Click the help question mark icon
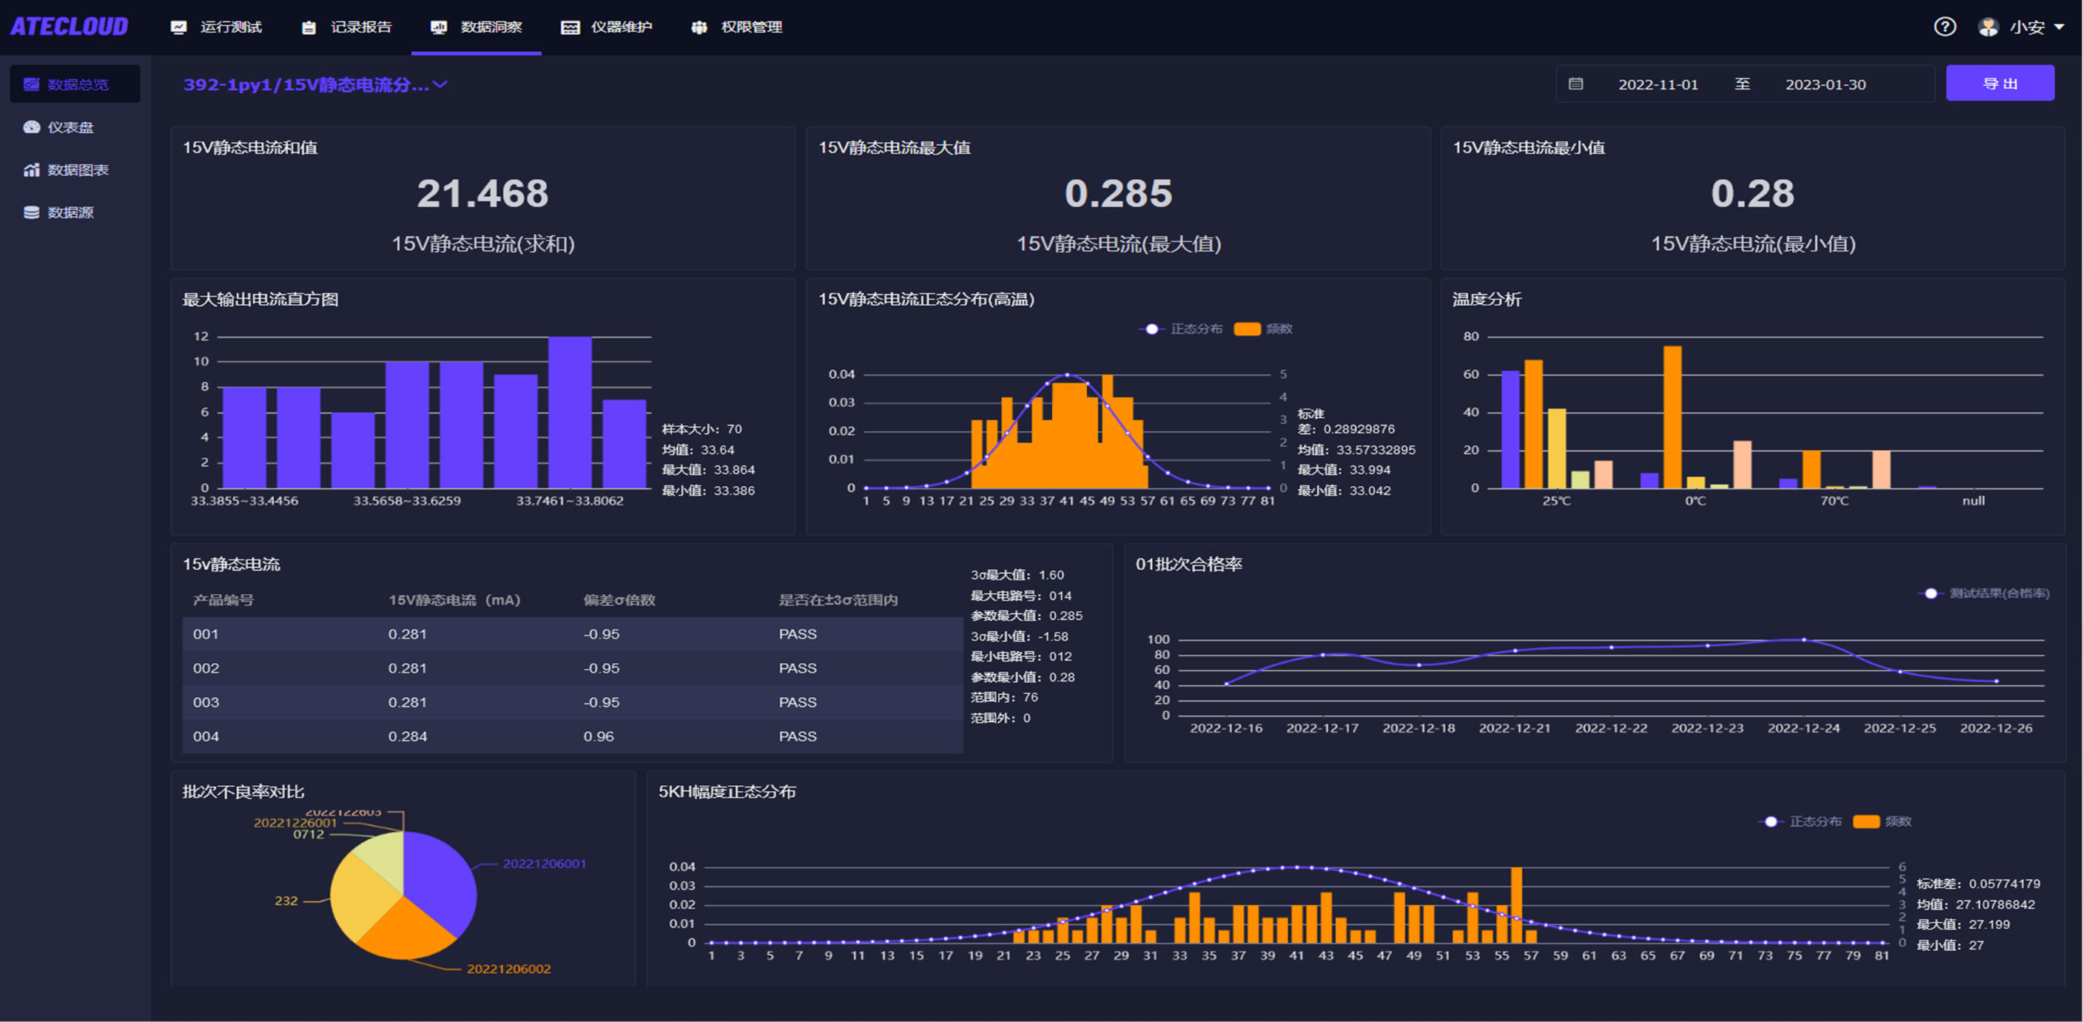Viewport: 2083px width, 1022px height. 1945,27
